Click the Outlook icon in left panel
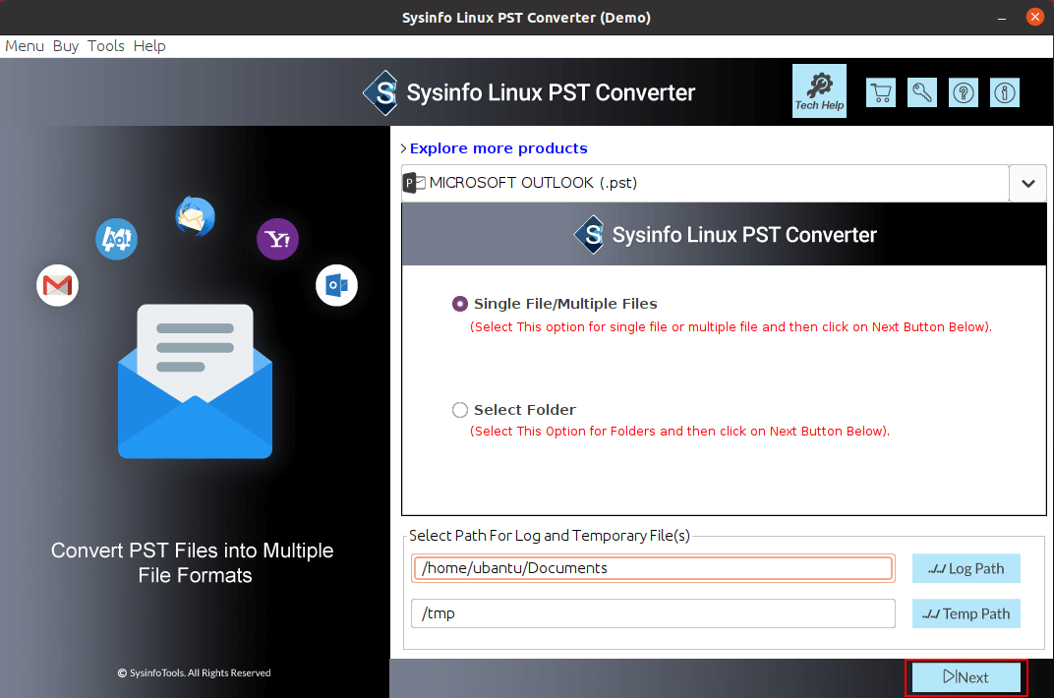Viewport: 1054px width, 698px height. [x=337, y=285]
